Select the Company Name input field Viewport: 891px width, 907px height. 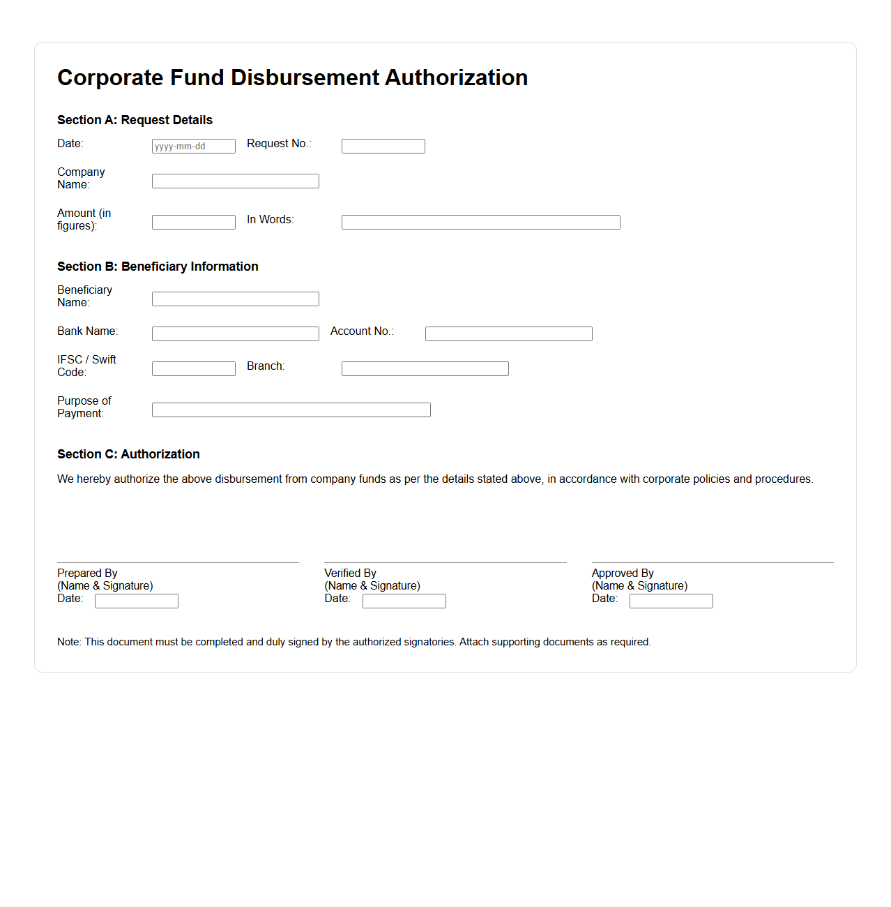tap(235, 181)
